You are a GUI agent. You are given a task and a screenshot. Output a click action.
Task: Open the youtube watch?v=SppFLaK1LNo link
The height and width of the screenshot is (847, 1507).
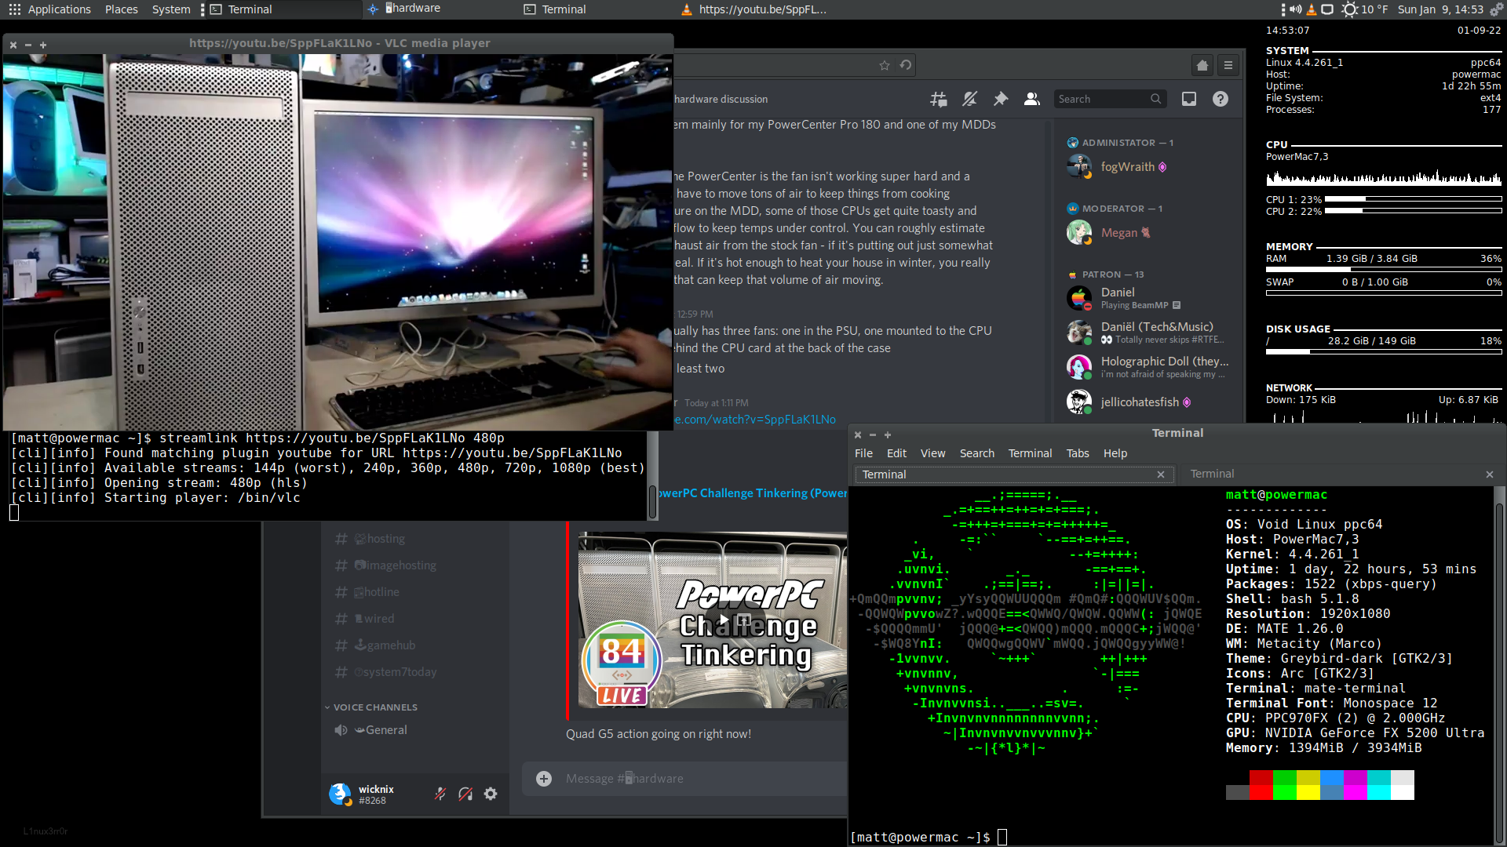click(x=755, y=420)
